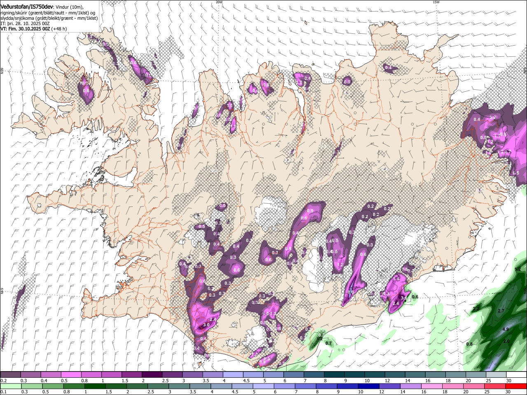Viewport: 527px width, 395px height.
Task: Click the '15W' longitude label
Action: [x=436, y=2]
